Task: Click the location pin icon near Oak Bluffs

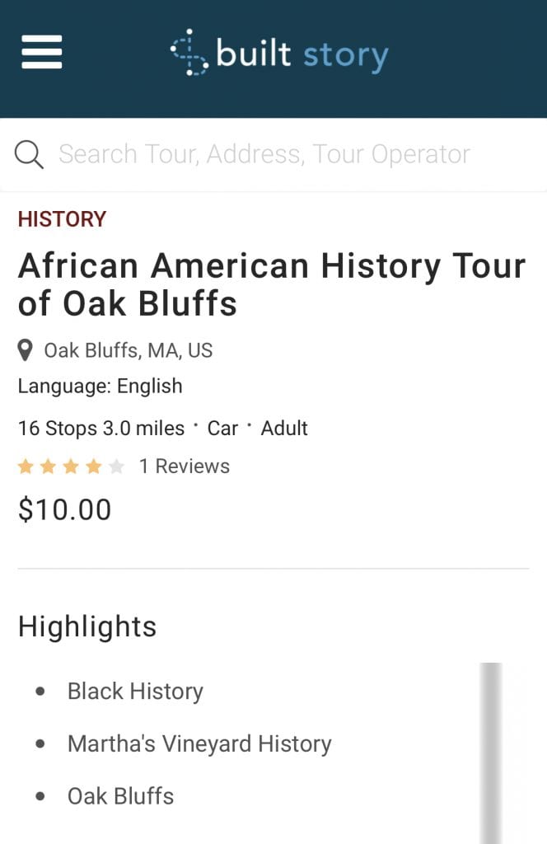Action: (x=26, y=349)
